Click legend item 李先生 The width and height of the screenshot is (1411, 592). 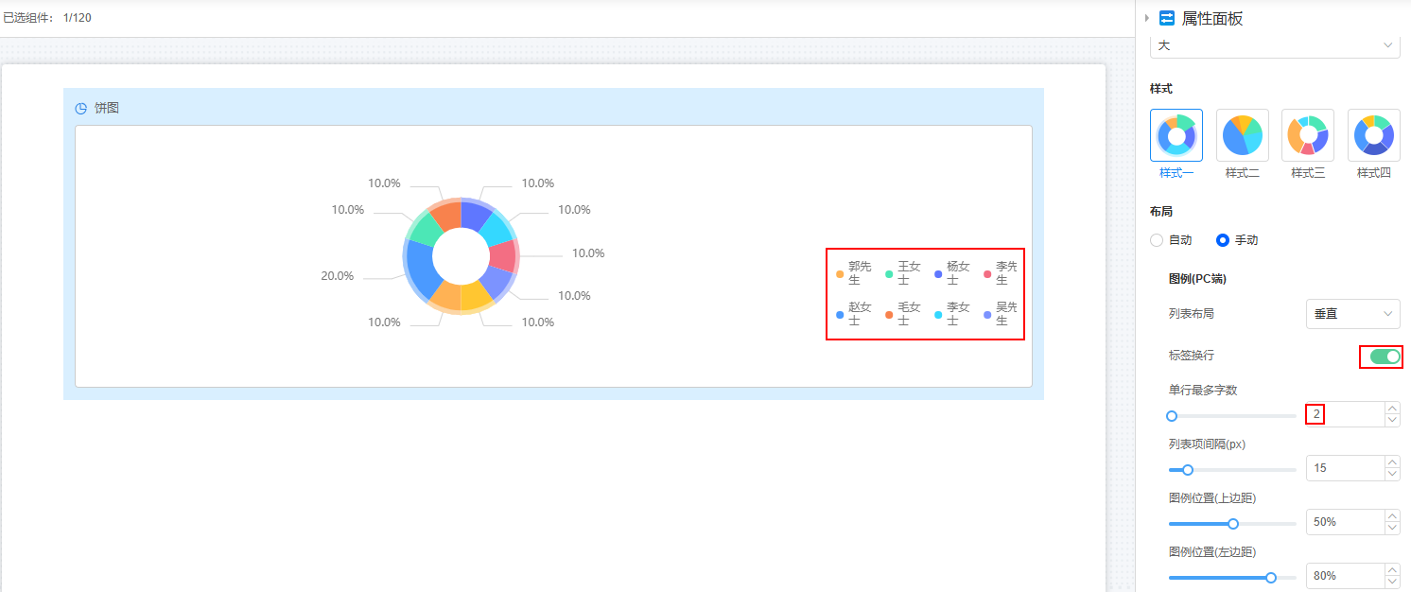coord(1002,273)
